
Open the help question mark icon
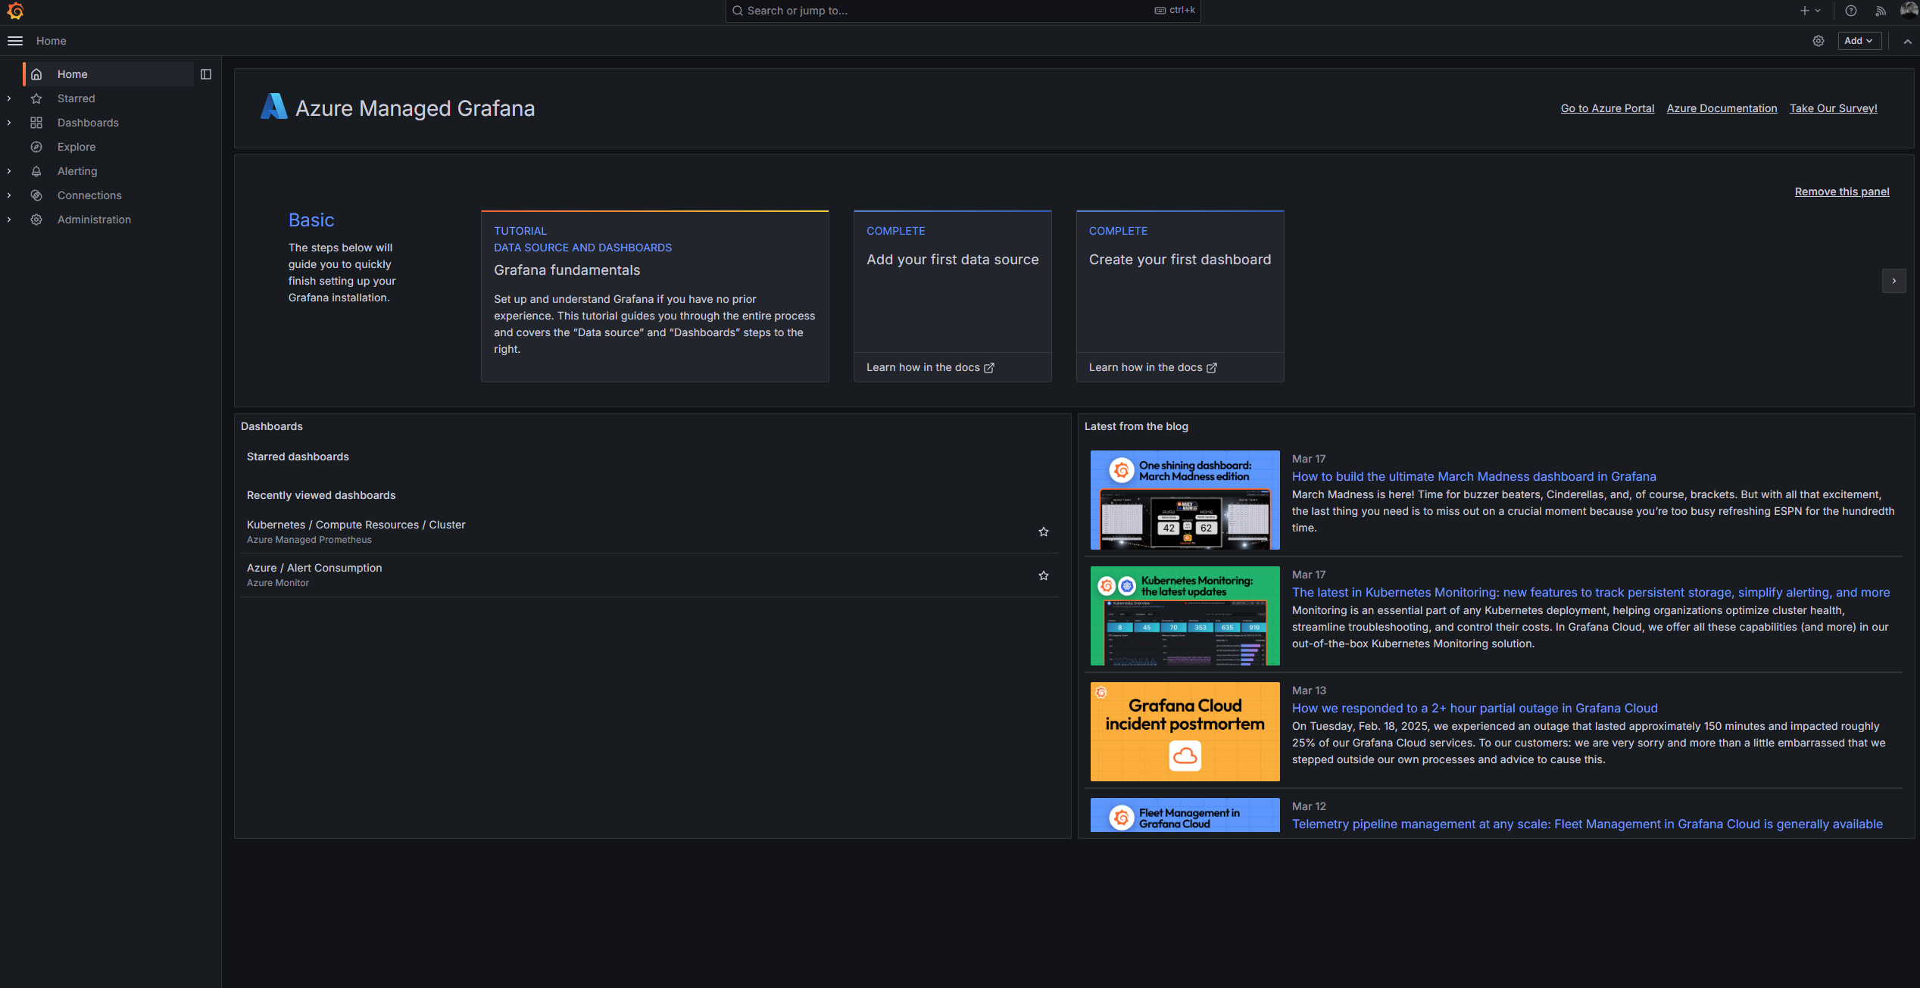click(x=1851, y=11)
